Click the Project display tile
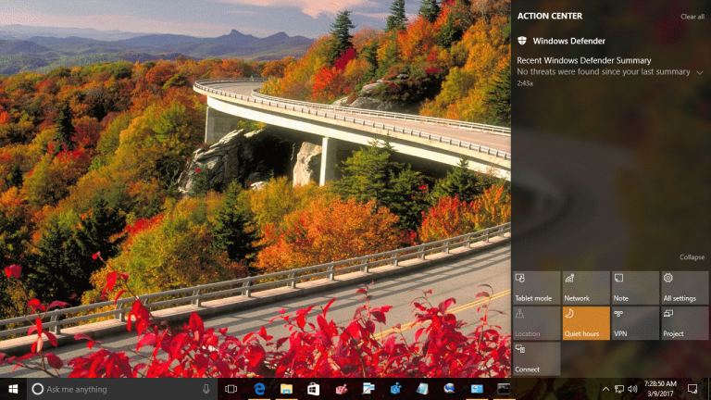Viewport: 711px width, 400px height. point(684,323)
